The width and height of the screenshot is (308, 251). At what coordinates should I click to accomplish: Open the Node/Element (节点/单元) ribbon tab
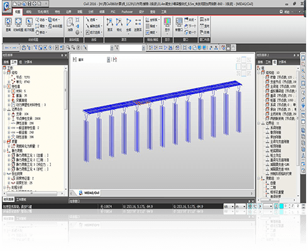[43, 12]
